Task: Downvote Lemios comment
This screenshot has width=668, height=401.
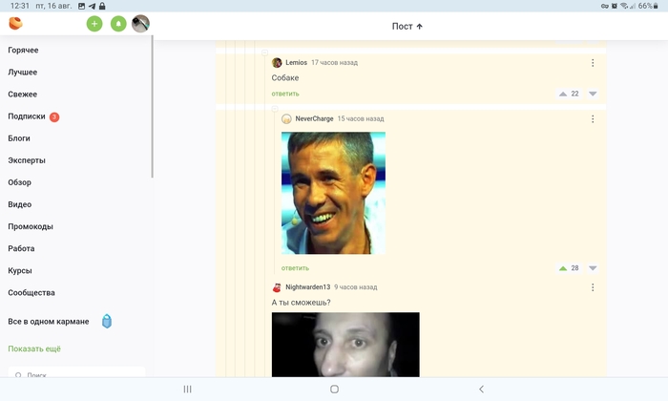Action: pos(593,94)
